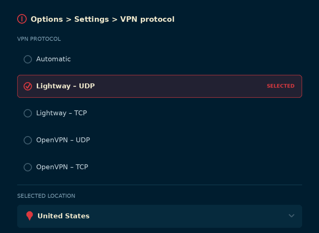The width and height of the screenshot is (319, 233).
Task: Click the checkmark icon beside Lightway – UDP
Action: coord(28,86)
